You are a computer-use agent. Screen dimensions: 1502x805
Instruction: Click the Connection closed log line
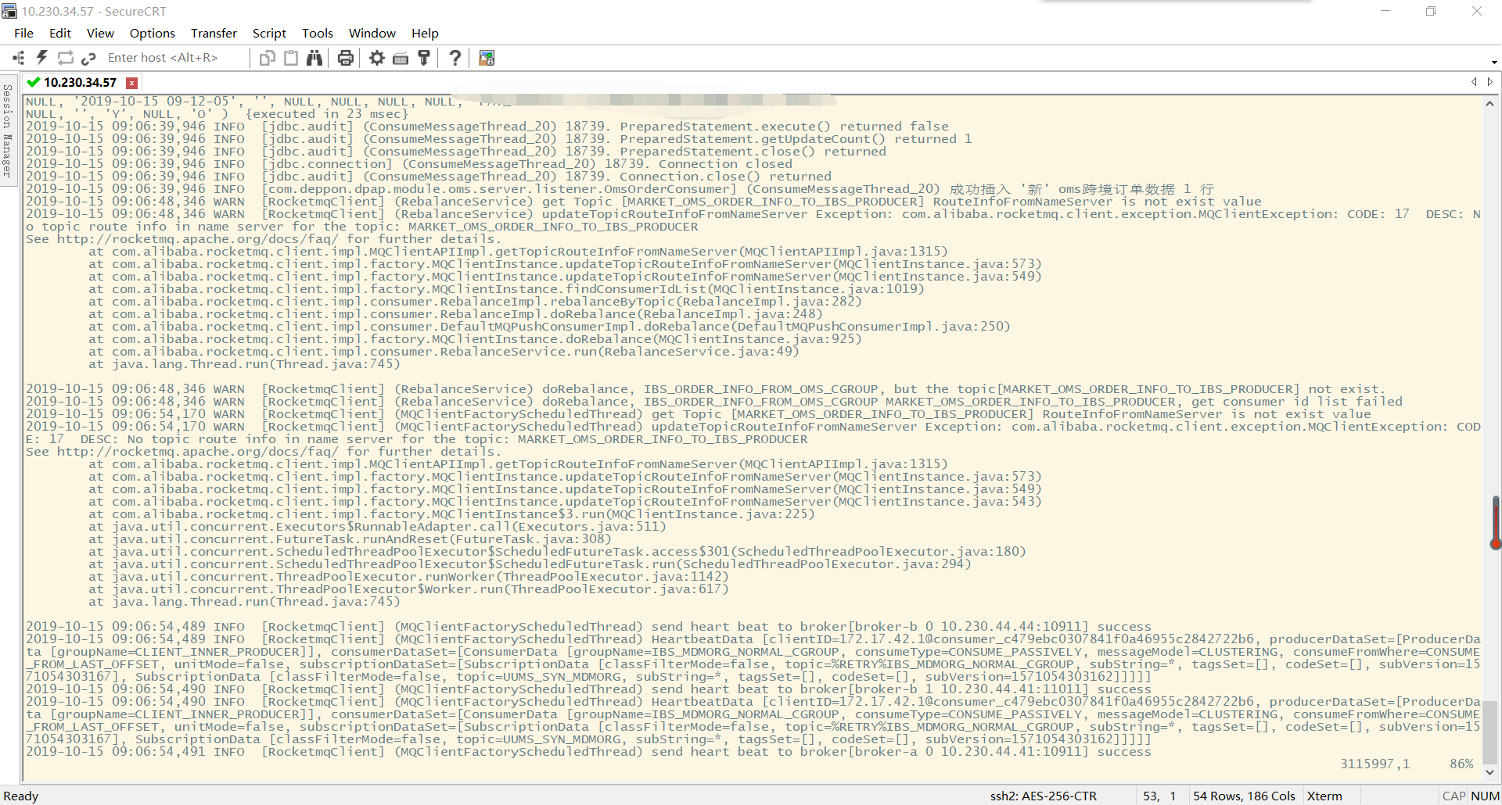click(409, 164)
